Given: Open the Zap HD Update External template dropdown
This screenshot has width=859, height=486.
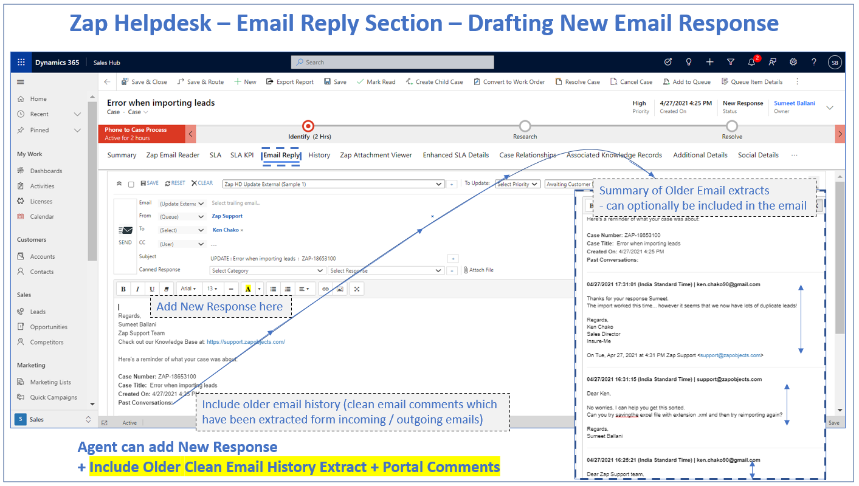Looking at the screenshot, I should click(x=334, y=183).
